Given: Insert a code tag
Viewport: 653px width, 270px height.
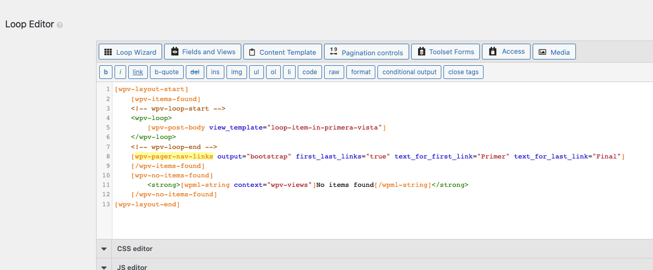Looking at the screenshot, I should pos(310,72).
